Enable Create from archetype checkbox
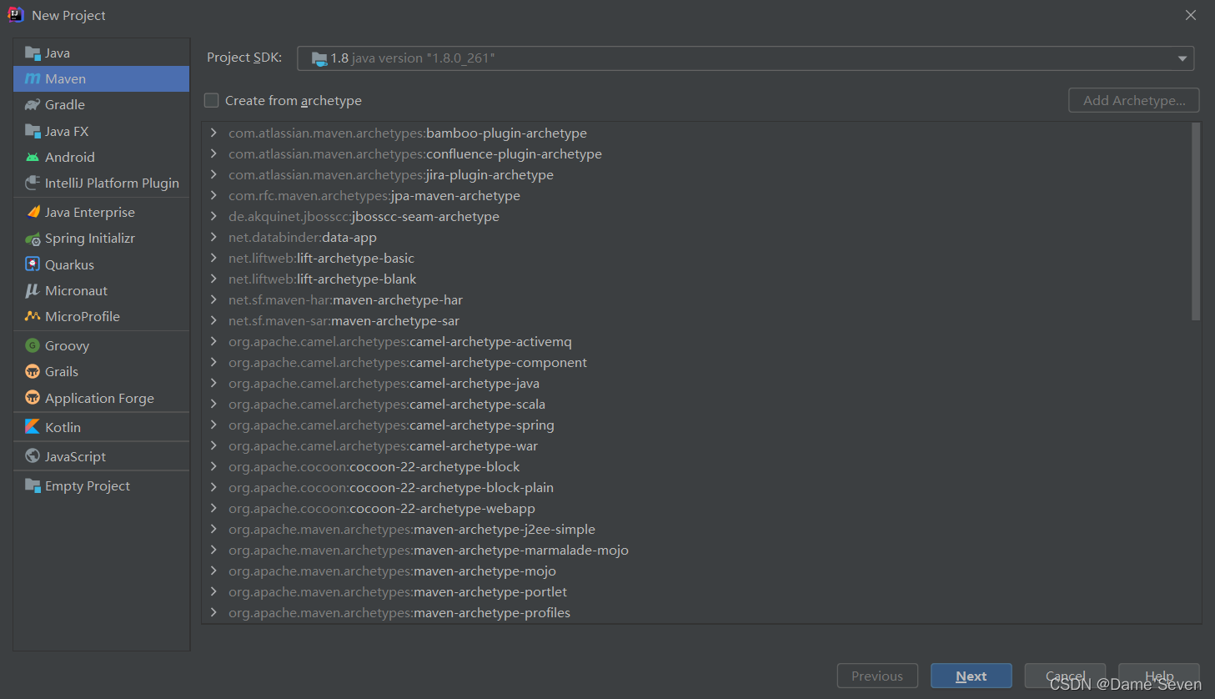 click(212, 100)
